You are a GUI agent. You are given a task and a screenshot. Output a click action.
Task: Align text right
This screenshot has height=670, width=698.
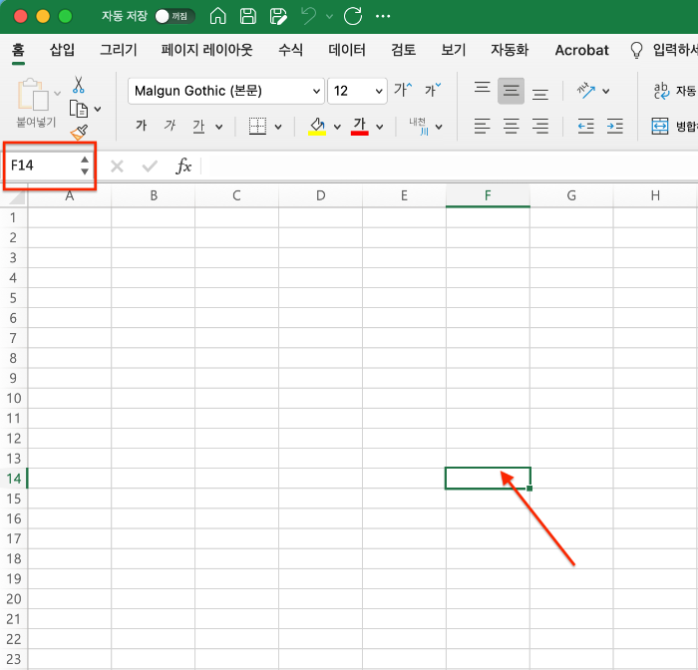[540, 127]
